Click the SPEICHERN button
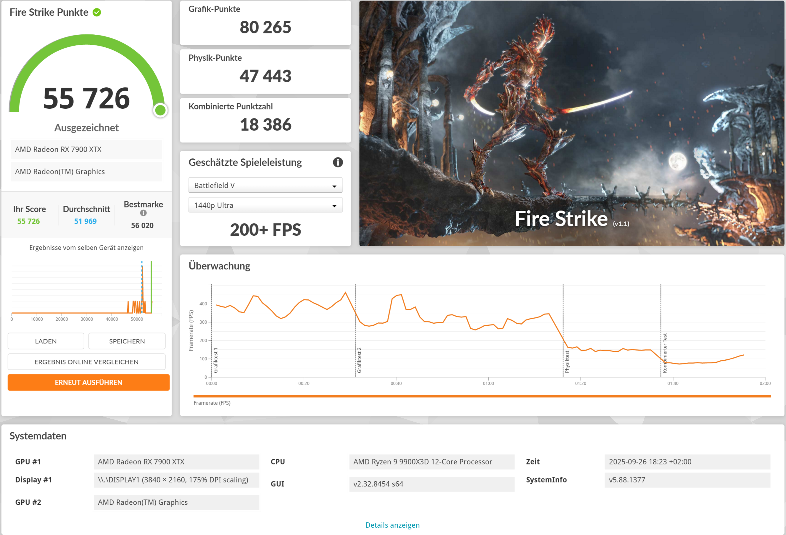786x535 pixels. coord(127,341)
